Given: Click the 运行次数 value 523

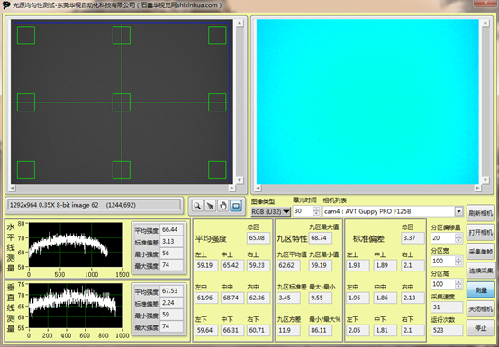Looking at the screenshot, I should (x=447, y=330).
